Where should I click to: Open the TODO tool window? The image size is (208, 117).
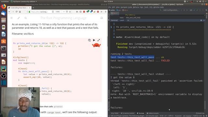[115, 113]
